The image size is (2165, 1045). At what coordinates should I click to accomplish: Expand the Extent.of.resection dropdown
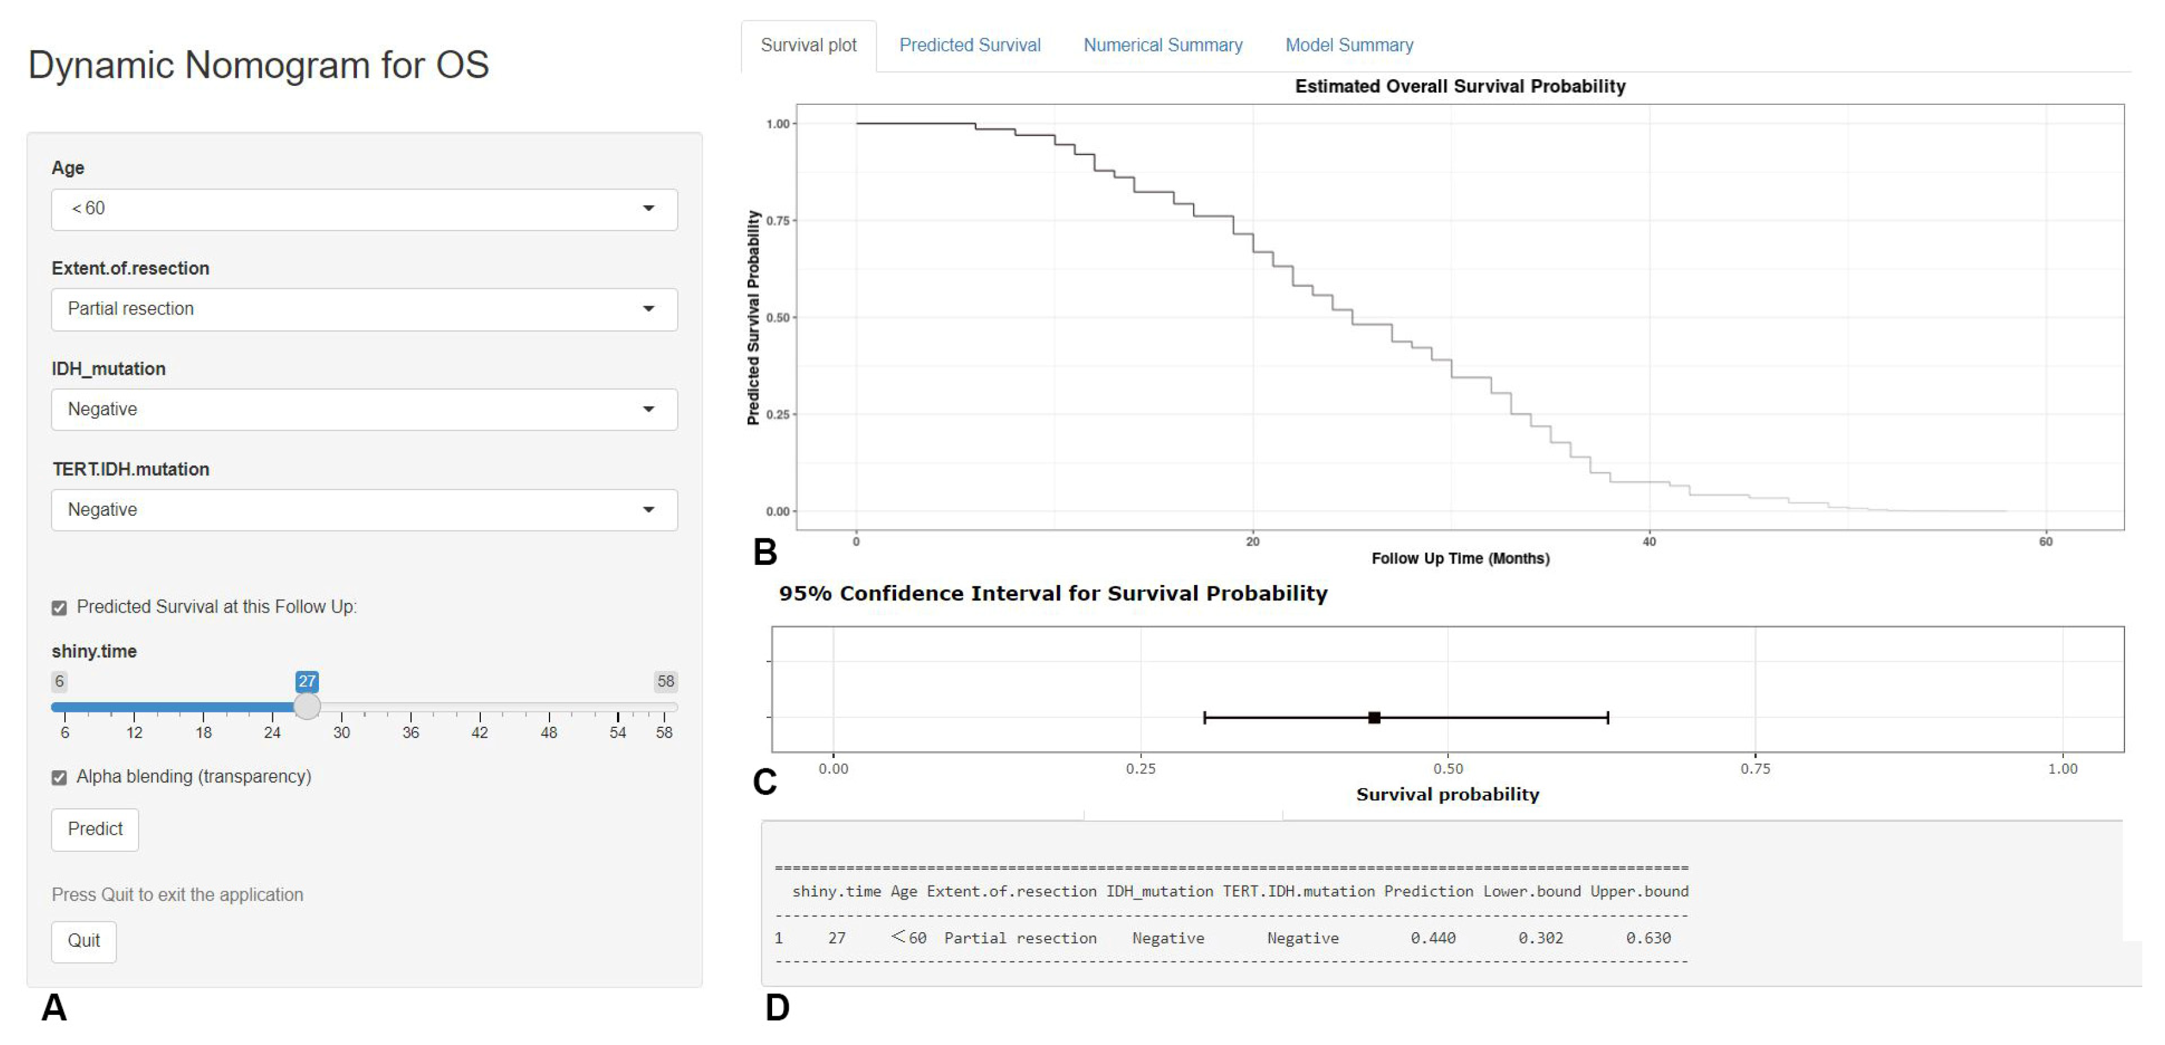click(363, 309)
